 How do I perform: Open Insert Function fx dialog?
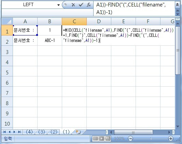(x=89, y=5)
